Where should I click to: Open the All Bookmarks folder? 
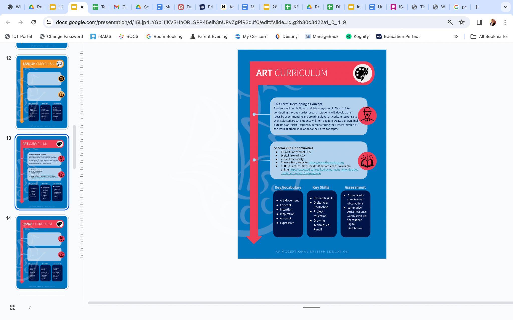(x=489, y=36)
